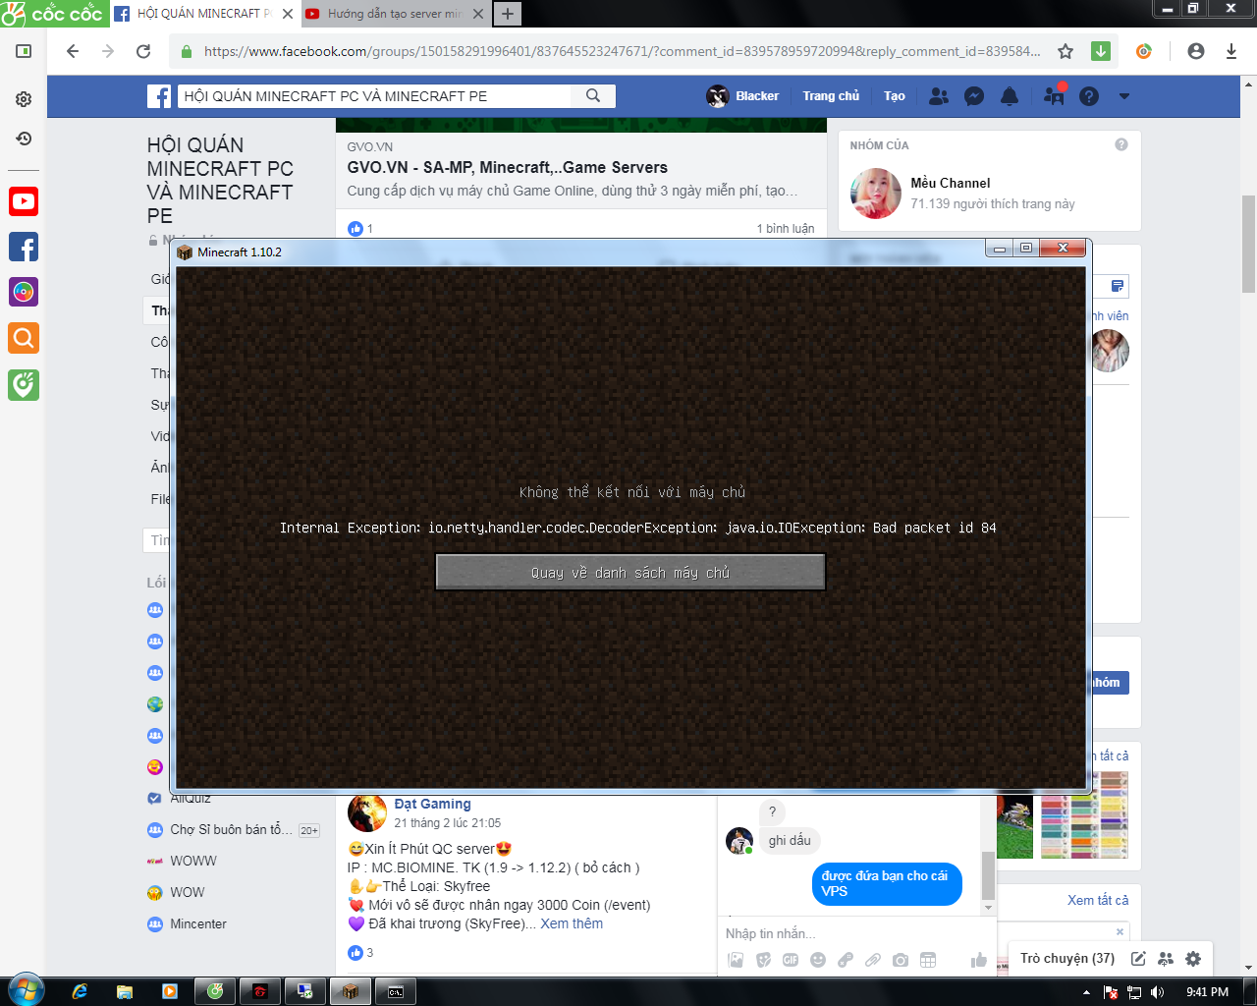Send a GIF in the chat box
Image resolution: width=1257 pixels, height=1006 pixels.
pos(791,961)
